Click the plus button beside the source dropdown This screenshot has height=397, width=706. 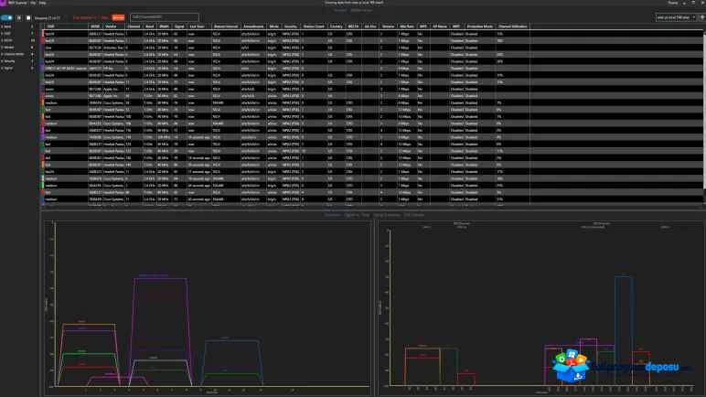click(x=702, y=17)
